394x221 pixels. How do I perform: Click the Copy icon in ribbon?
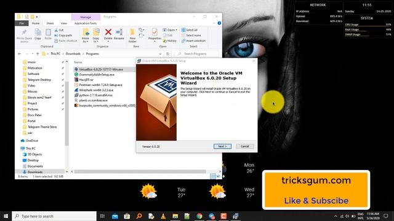[x=38, y=32]
